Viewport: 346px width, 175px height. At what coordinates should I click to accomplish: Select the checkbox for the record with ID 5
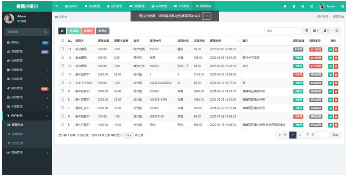(x=62, y=125)
